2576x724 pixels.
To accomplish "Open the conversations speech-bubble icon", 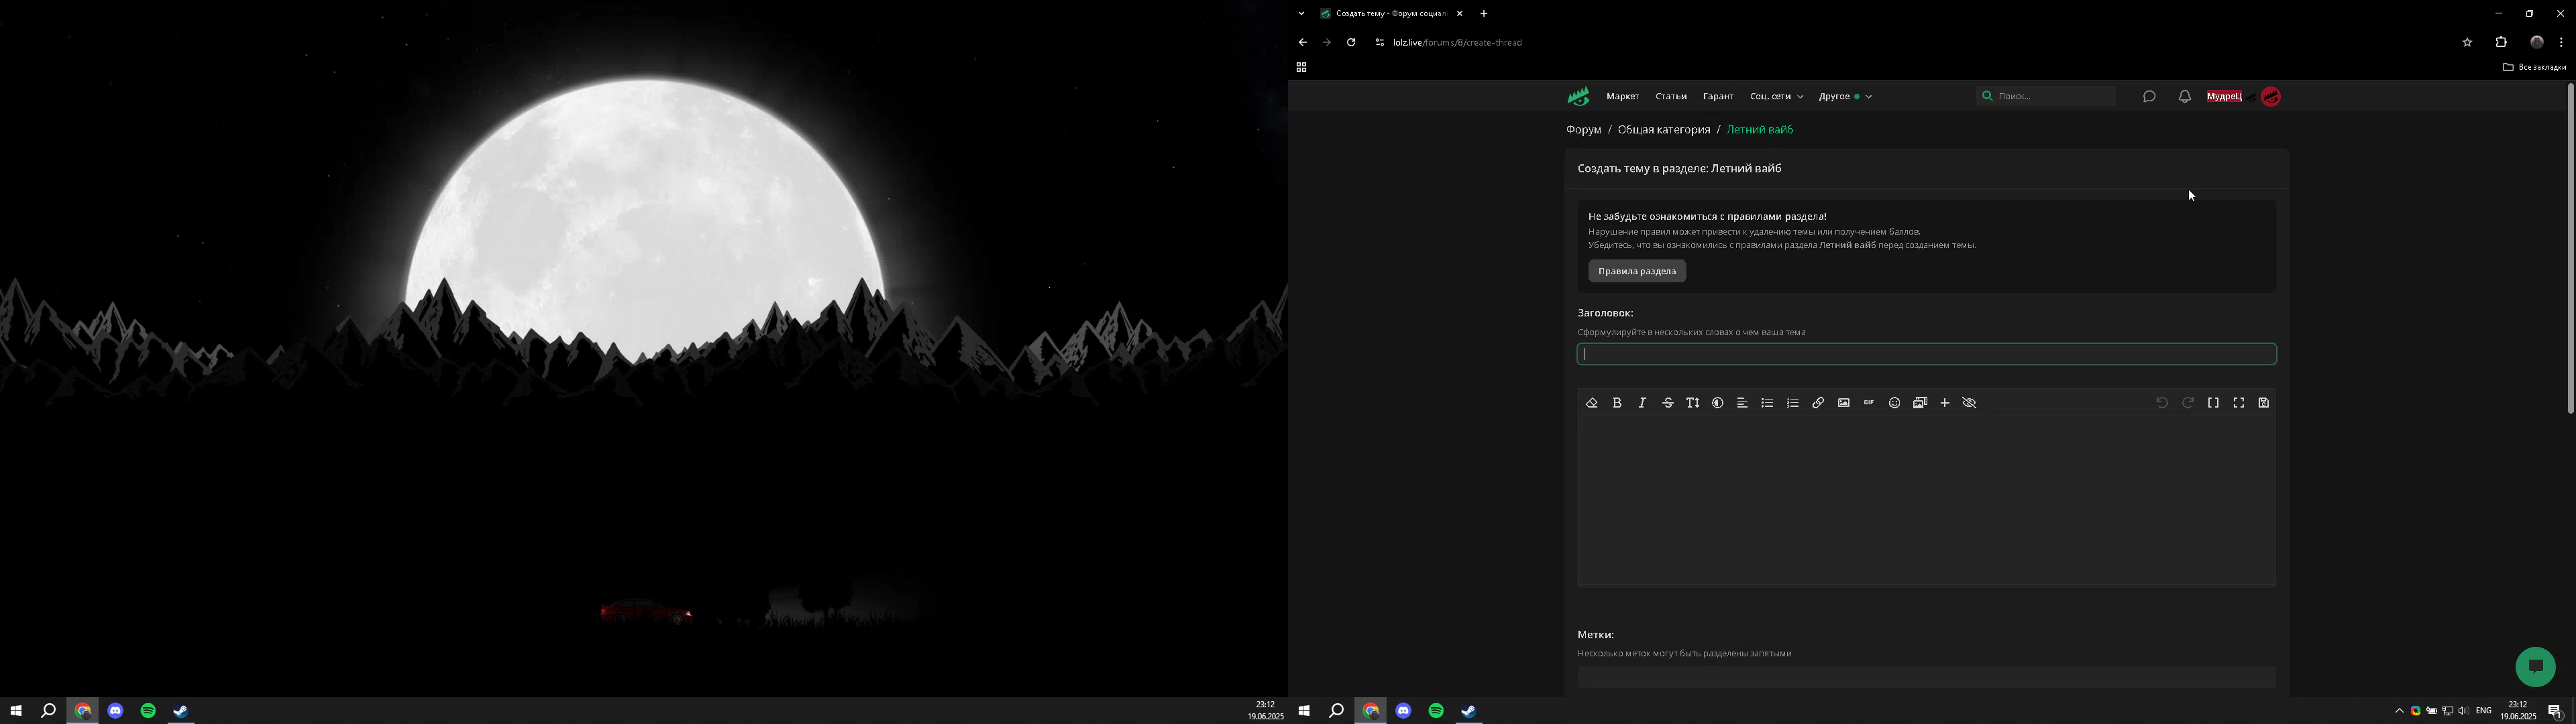I will (x=2149, y=97).
